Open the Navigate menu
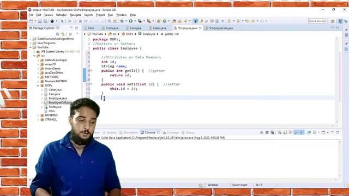Screen dimensions: 349x196 point(75,15)
